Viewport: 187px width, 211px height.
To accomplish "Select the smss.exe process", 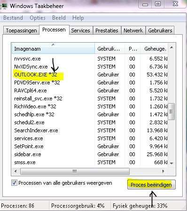I will point(90,162).
